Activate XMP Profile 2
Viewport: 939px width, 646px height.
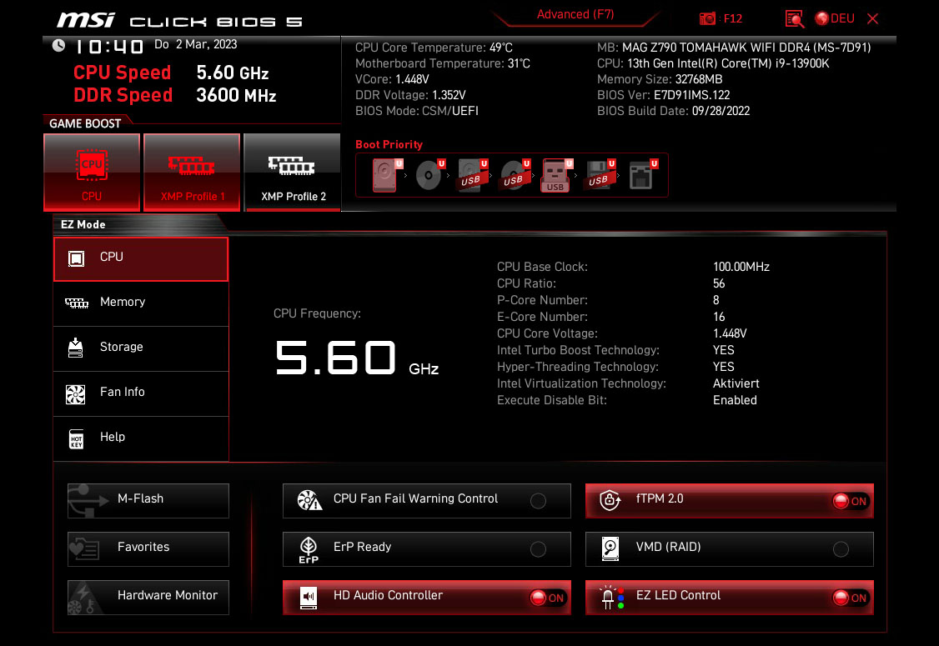point(292,173)
